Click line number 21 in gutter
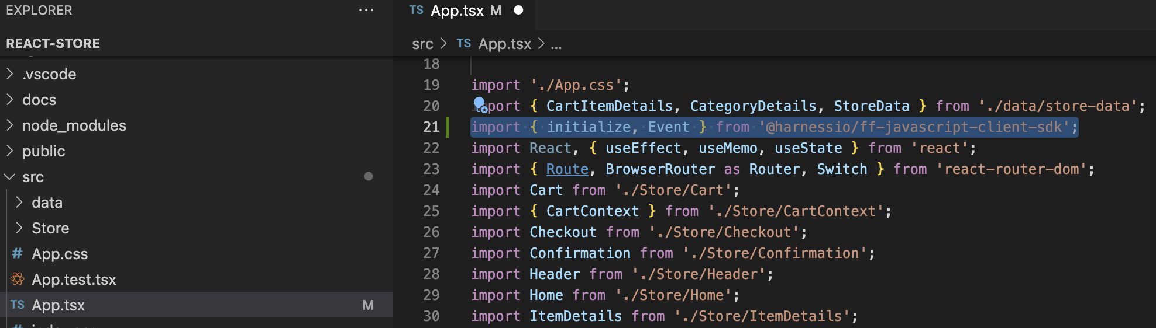Image resolution: width=1156 pixels, height=328 pixels. coord(431,127)
